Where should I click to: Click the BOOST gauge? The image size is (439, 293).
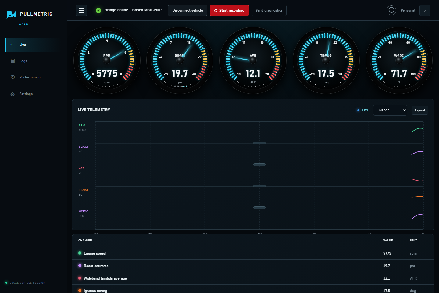[x=180, y=60]
